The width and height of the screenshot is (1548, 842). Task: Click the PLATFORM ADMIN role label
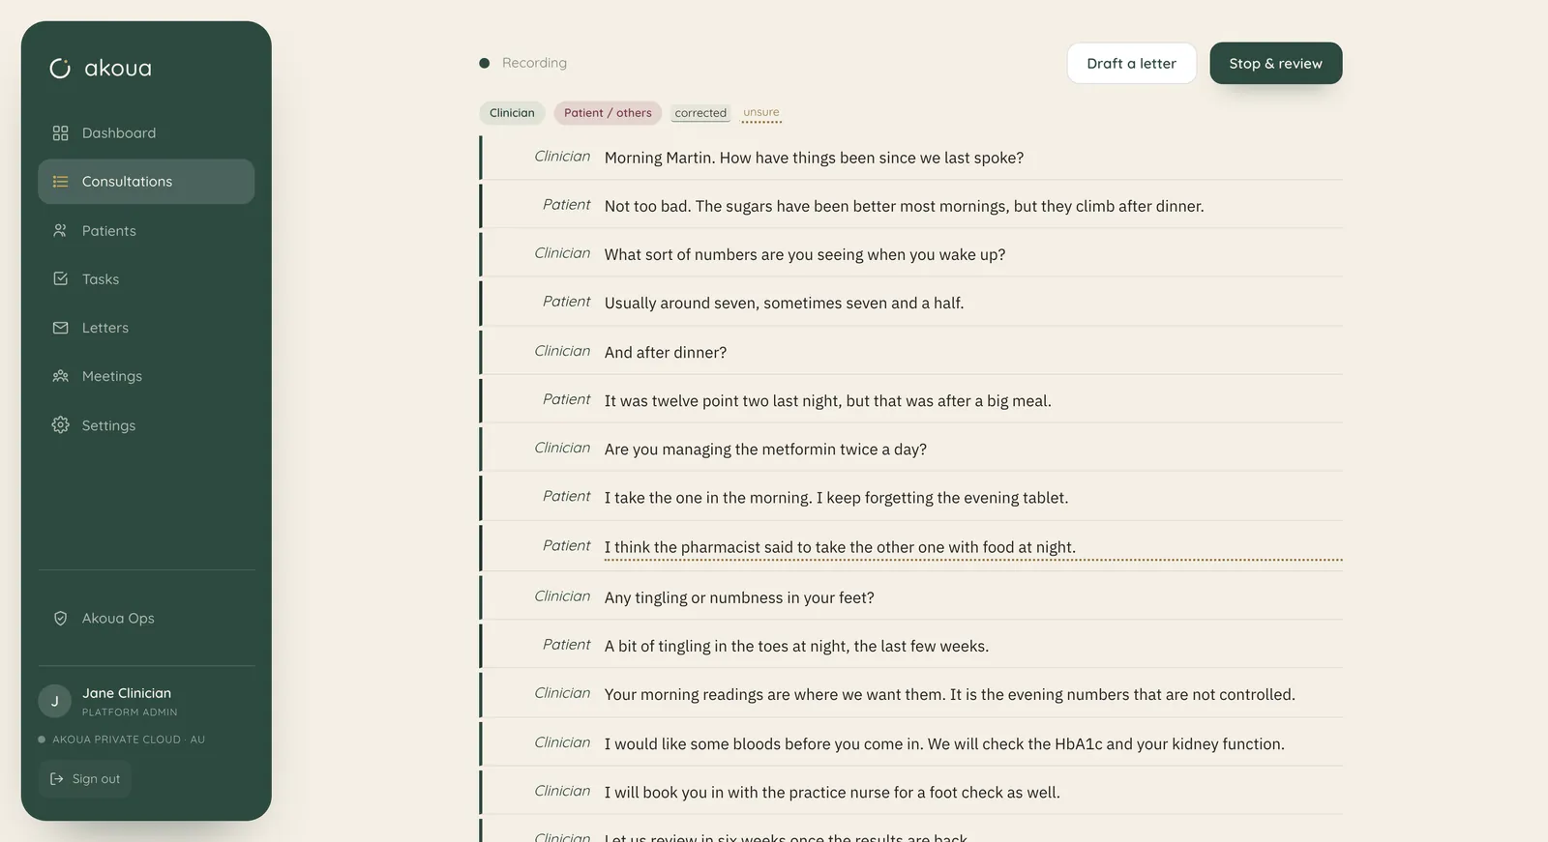(130, 712)
